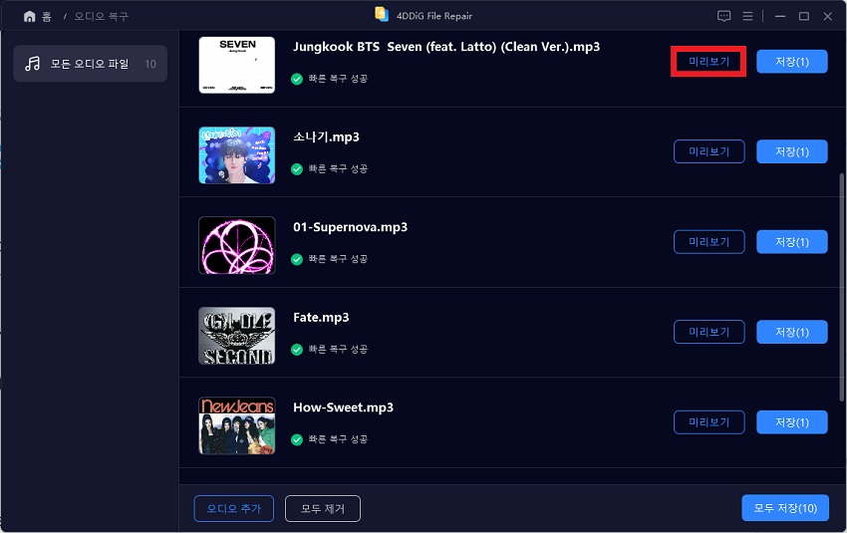
Task: Click the vertical scrollbar thumb in file list
Action: point(842,286)
